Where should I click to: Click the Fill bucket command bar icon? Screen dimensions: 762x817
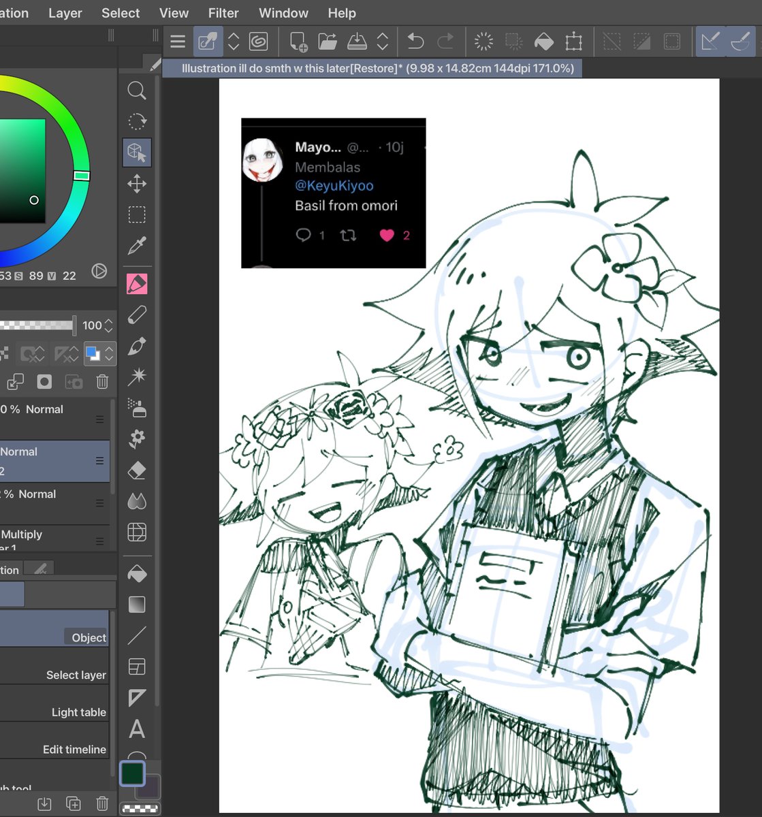coord(543,42)
